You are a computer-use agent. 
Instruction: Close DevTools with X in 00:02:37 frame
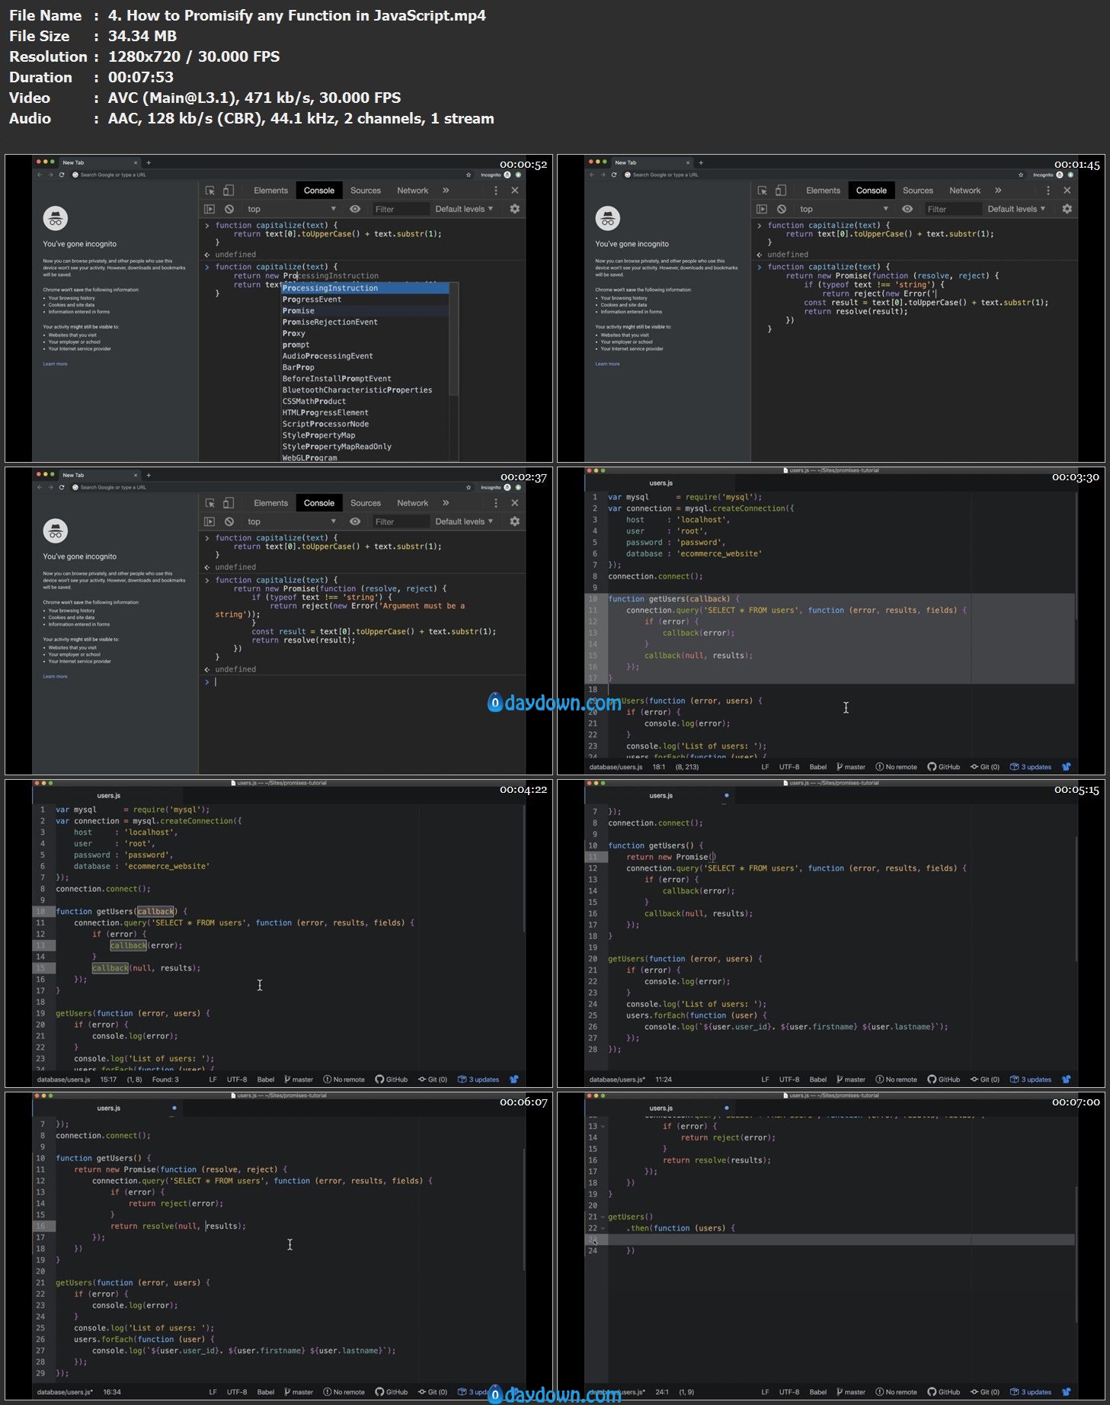[515, 503]
